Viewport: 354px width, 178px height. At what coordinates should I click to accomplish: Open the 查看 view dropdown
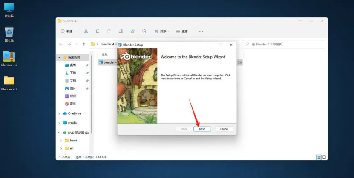coord(183,31)
